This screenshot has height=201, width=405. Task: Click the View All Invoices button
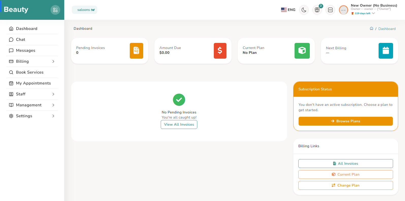[179, 124]
